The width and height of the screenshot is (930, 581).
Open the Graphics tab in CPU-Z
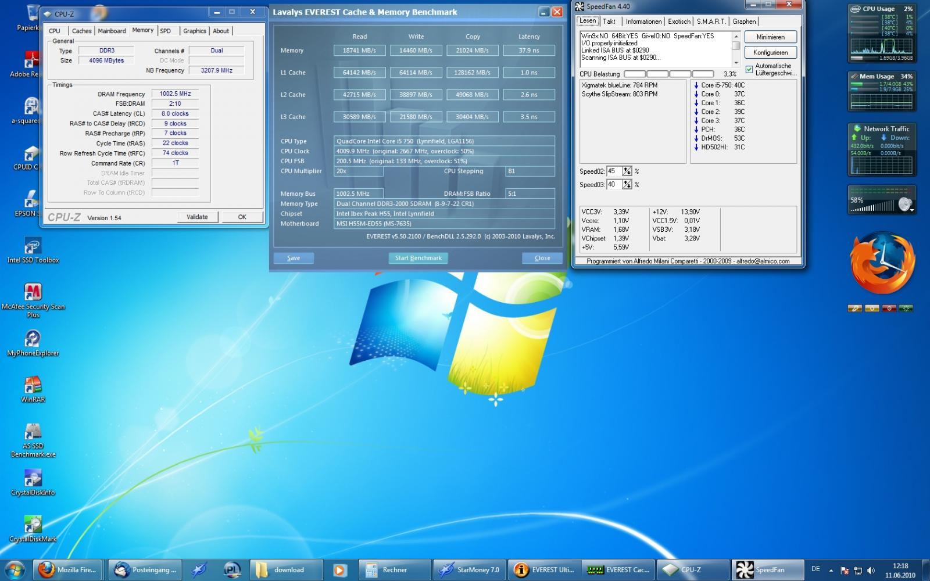[x=195, y=31]
